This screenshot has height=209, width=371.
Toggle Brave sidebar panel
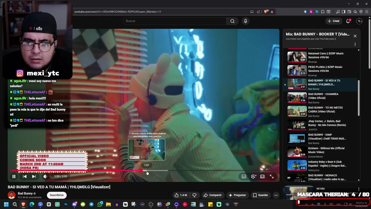[x=343, y=12]
